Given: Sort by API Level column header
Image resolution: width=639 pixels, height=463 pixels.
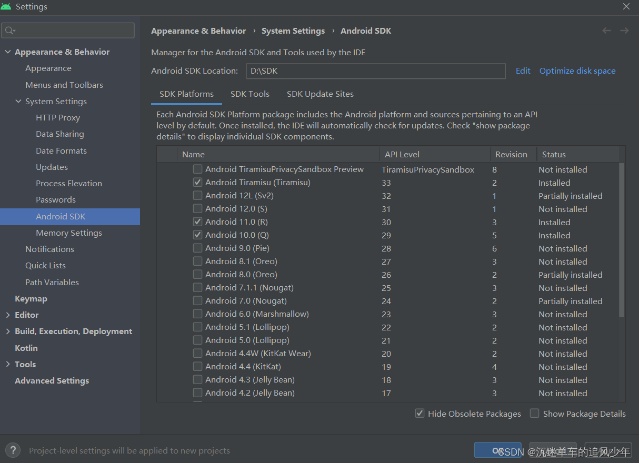Looking at the screenshot, I should (x=435, y=155).
